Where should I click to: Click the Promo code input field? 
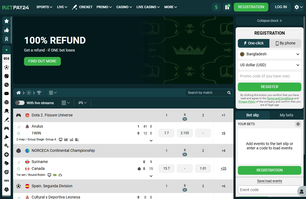click(x=269, y=76)
